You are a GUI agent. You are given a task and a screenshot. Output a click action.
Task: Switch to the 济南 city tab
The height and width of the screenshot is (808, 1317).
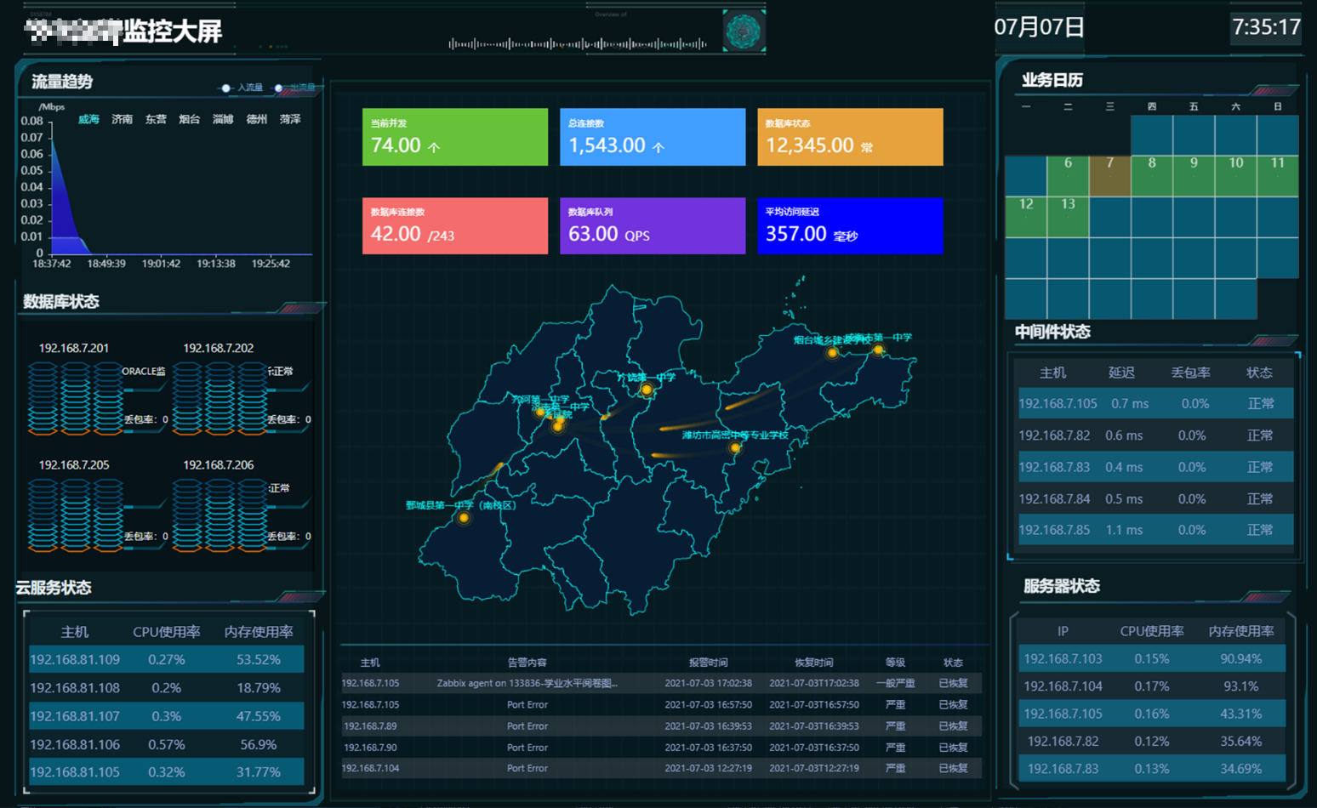122,119
